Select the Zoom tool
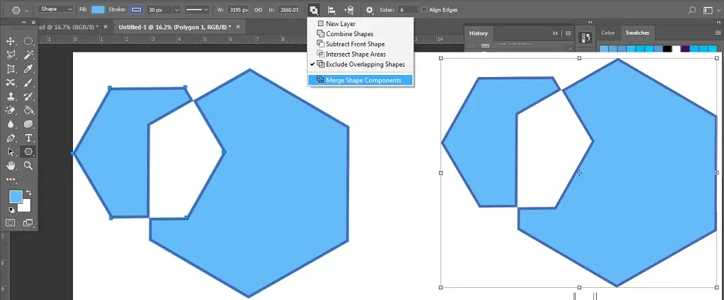 click(x=28, y=166)
